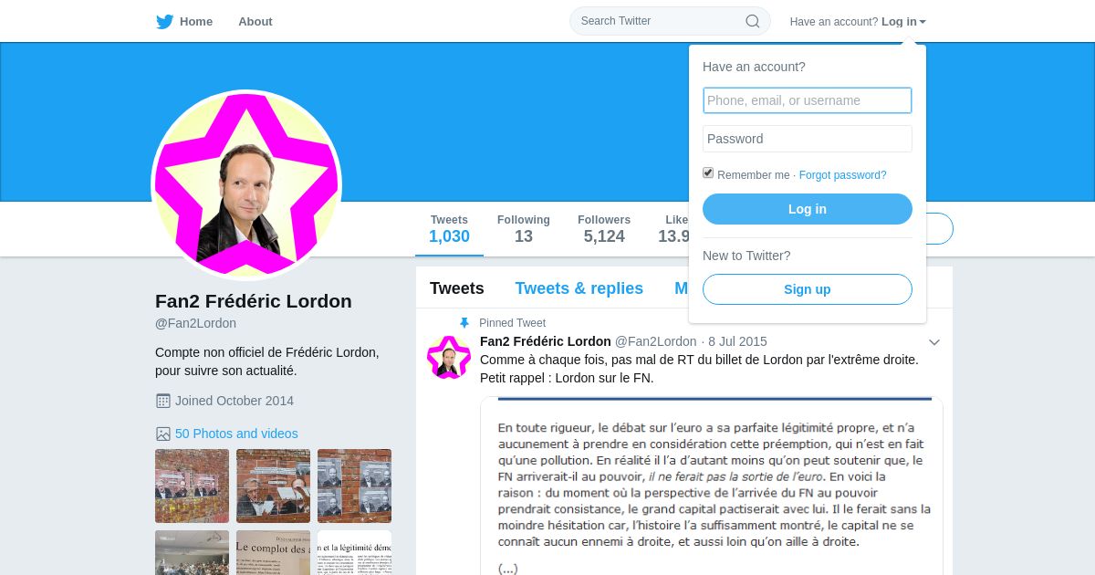Image resolution: width=1095 pixels, height=575 pixels.
Task: Open the pinned tweet options chevron
Action: (934, 342)
